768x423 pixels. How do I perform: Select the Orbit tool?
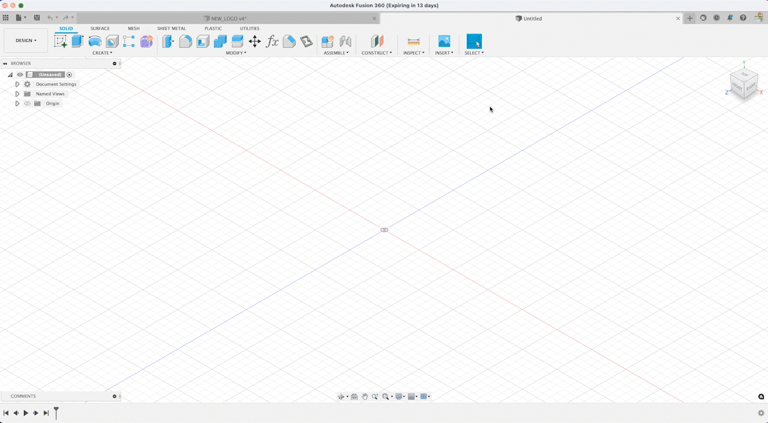(x=341, y=397)
